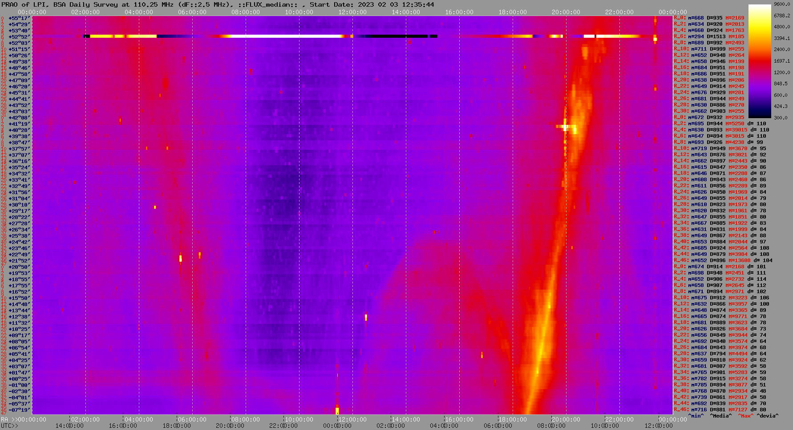Click the -01°00' declination label

point(19,385)
